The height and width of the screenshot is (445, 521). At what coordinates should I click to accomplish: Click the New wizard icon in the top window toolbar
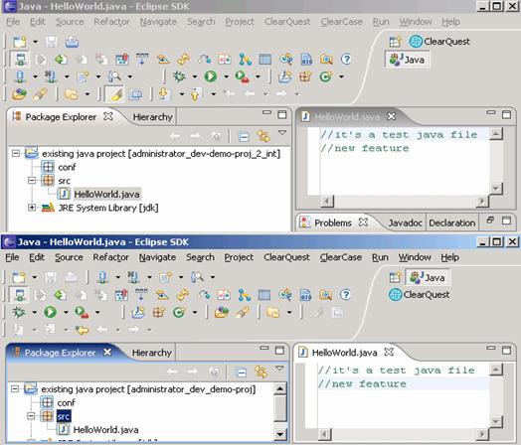[x=20, y=42]
